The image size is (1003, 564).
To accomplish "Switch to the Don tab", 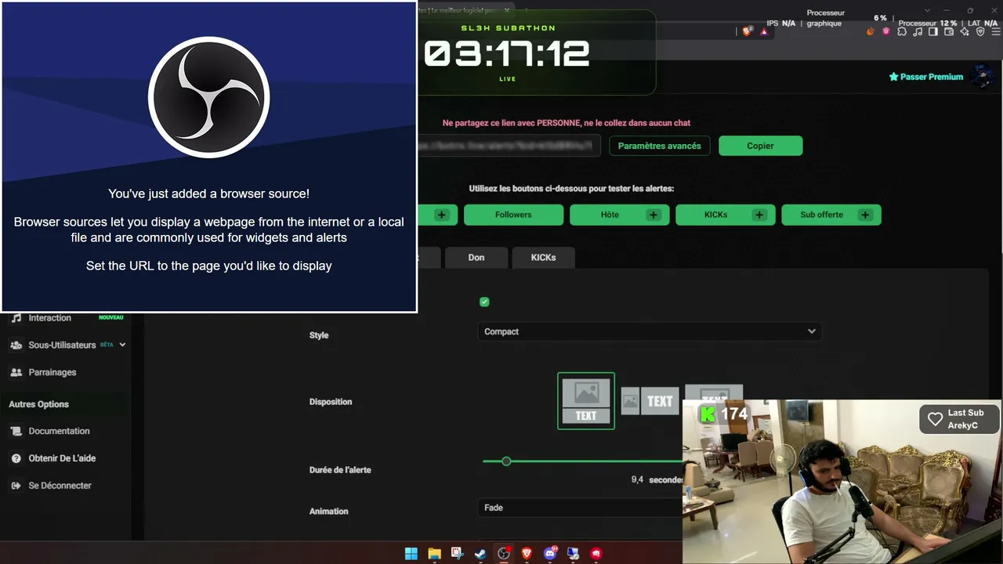I will click(x=476, y=258).
